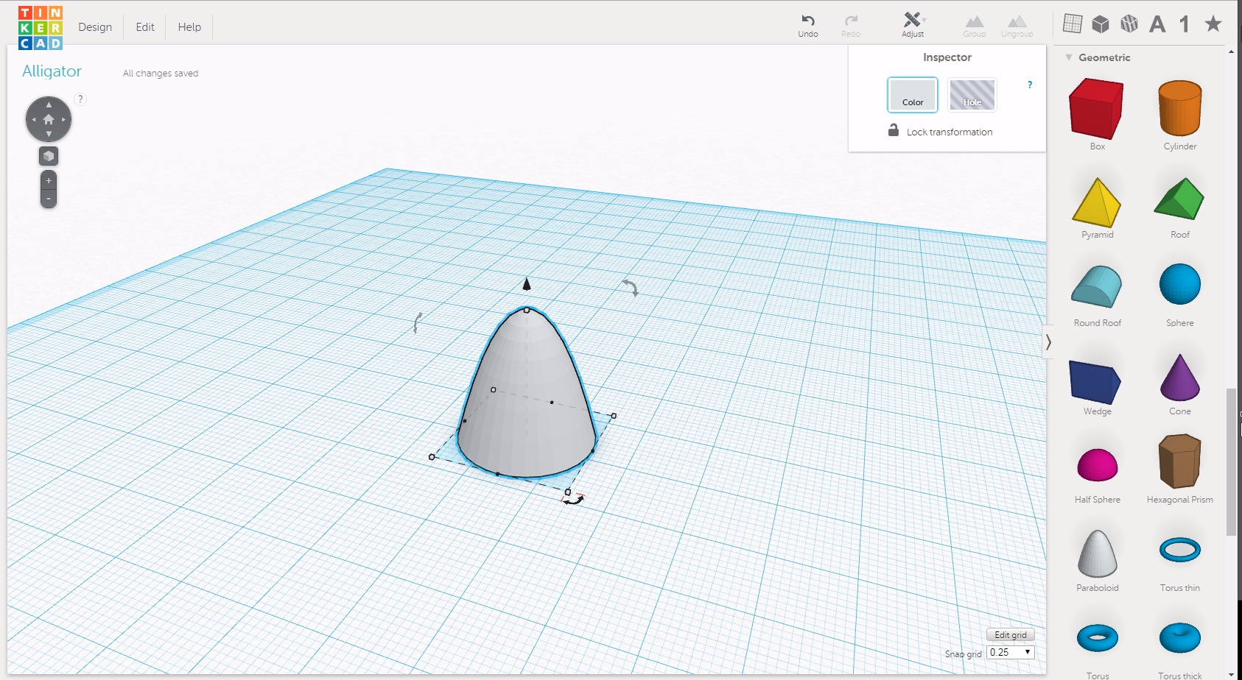Open the Snap grid dropdown
The image size is (1242, 680).
[x=1011, y=652]
